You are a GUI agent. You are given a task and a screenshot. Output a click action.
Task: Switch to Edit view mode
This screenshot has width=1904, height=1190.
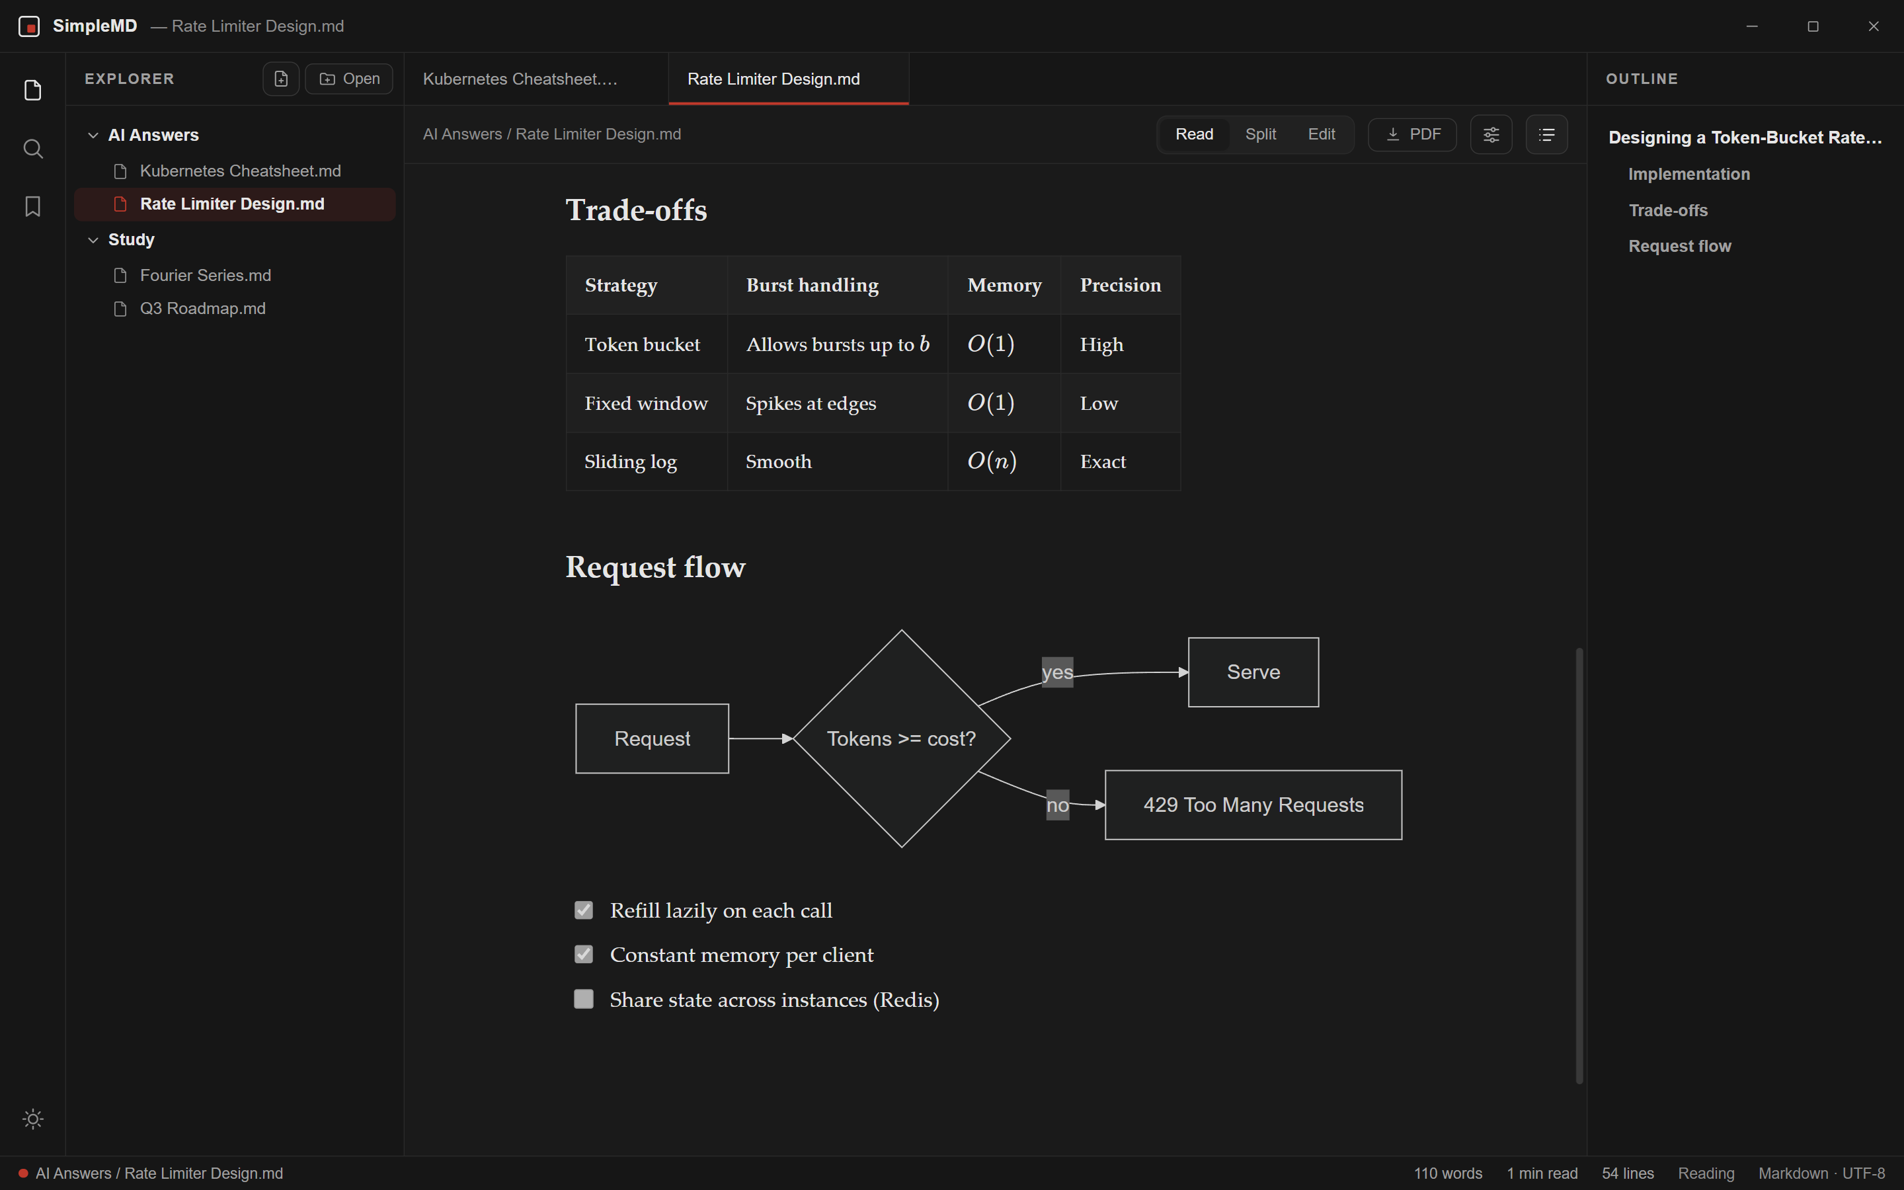coord(1321,135)
